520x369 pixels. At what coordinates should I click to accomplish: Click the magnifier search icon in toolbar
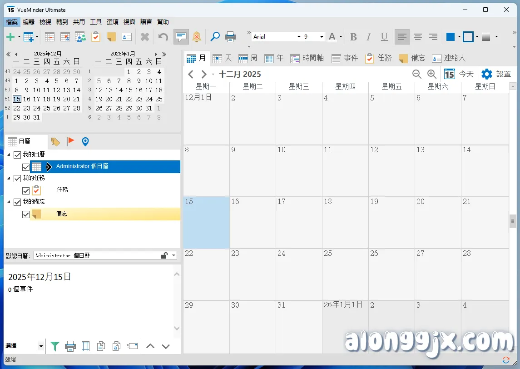(x=215, y=37)
